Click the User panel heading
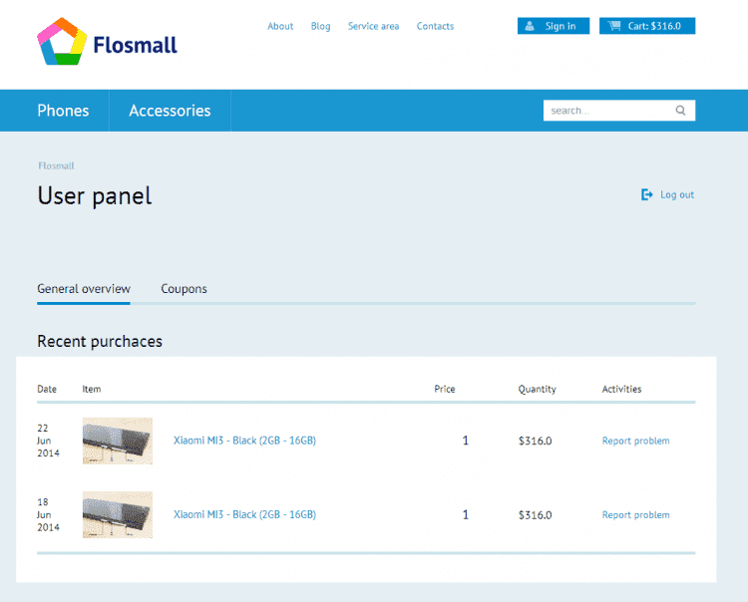 click(95, 196)
